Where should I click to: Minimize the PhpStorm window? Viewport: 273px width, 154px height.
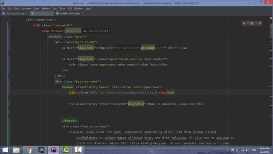click(x=256, y=3)
